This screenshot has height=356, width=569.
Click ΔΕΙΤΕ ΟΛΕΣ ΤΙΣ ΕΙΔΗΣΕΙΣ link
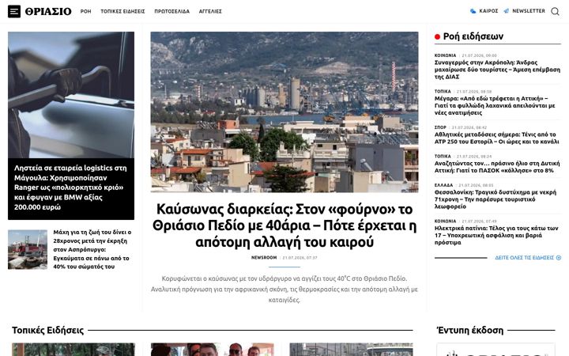coord(525,258)
